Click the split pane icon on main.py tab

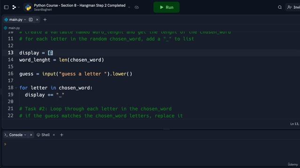[x=30, y=20]
